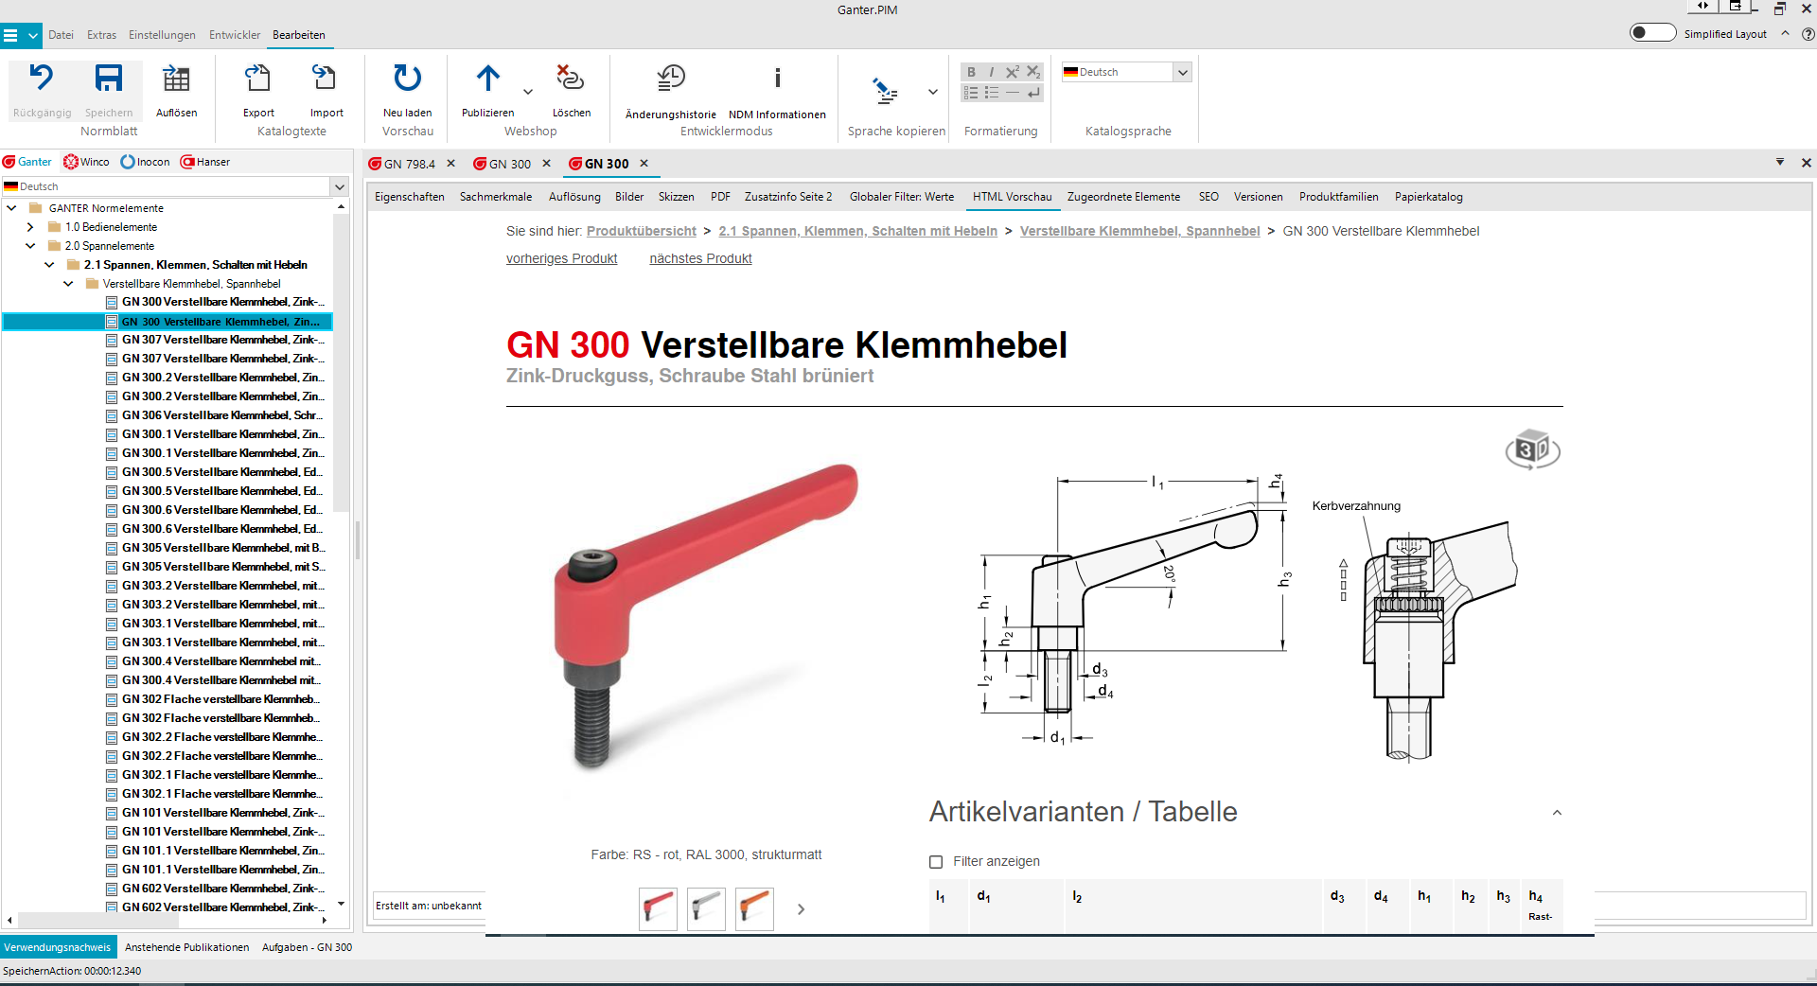Switch to the Bilder tab
The height and width of the screenshot is (986, 1817).
629,197
